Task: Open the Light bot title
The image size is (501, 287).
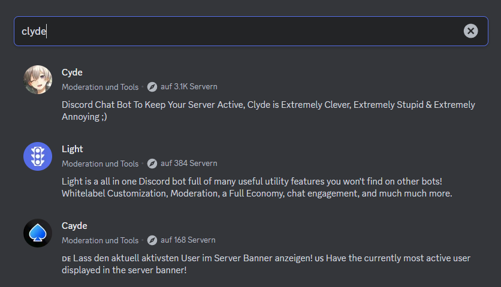Action: pos(73,149)
